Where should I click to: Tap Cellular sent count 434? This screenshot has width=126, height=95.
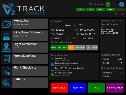(x=120, y=59)
